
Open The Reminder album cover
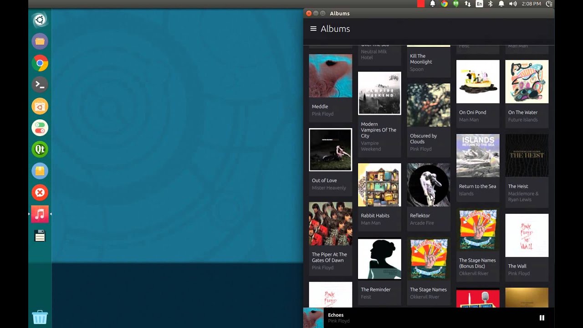coord(379,259)
